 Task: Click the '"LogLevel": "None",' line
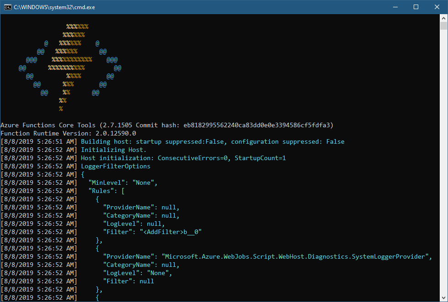138,273
